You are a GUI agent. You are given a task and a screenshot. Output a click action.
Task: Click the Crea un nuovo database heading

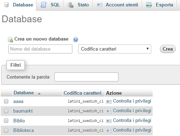[x=41, y=39]
